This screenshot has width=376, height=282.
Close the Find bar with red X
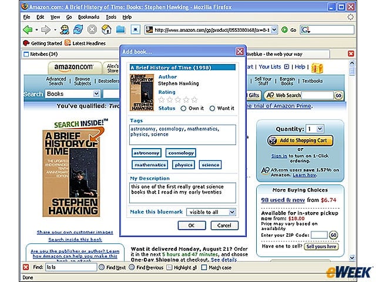coord(26,267)
